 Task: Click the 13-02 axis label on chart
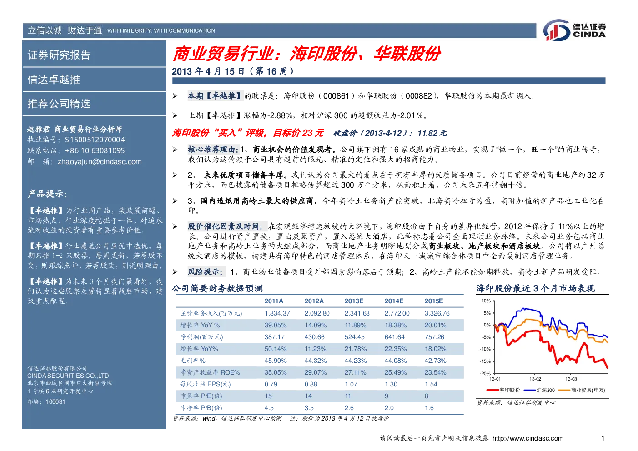click(535, 379)
